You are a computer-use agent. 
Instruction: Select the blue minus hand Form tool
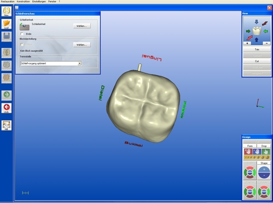[x=257, y=152]
